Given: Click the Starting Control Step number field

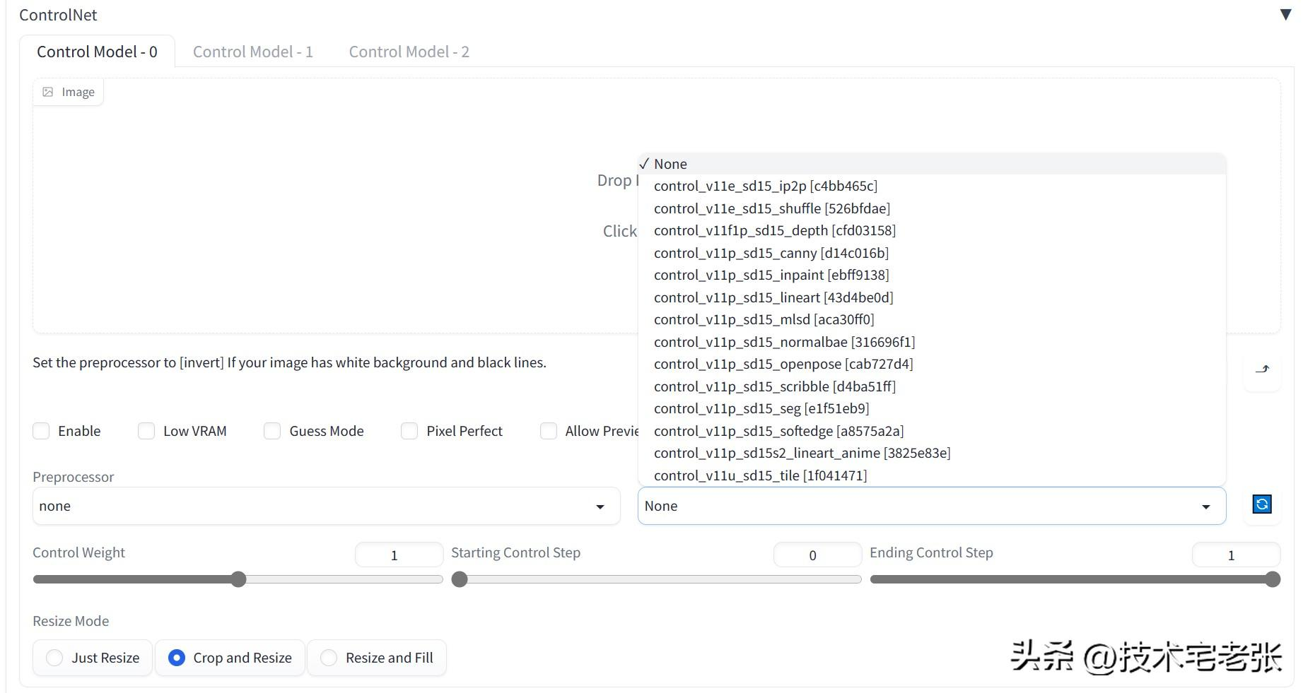Looking at the screenshot, I should tap(817, 555).
